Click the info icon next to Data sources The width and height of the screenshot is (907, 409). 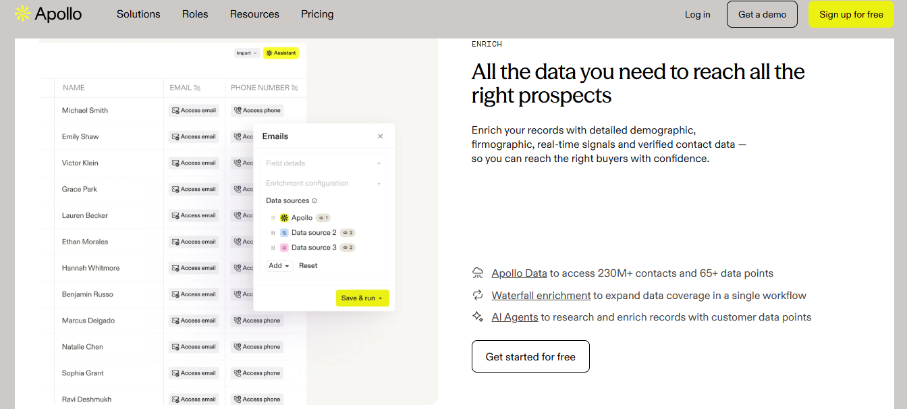click(x=314, y=201)
